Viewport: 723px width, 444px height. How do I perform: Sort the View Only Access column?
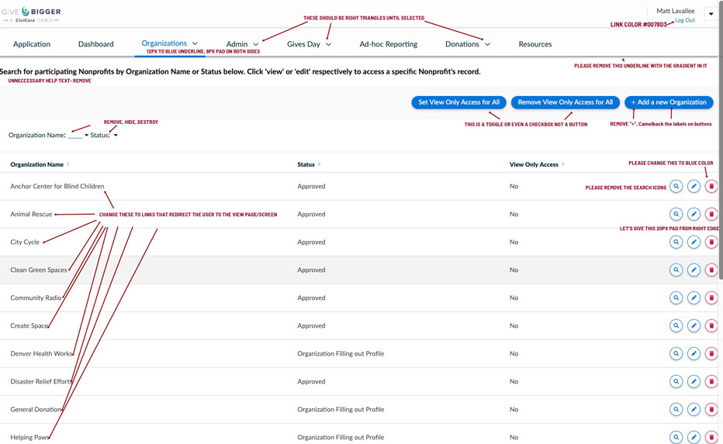(534, 164)
